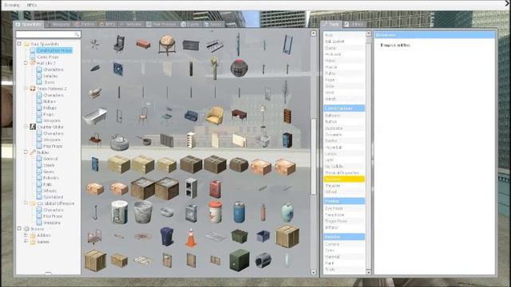Click the search magnifier icon
This screenshot has height=287, width=511.
tap(77, 34)
